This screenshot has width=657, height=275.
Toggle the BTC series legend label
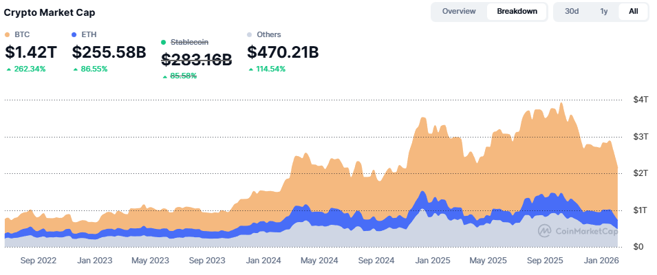point(22,34)
